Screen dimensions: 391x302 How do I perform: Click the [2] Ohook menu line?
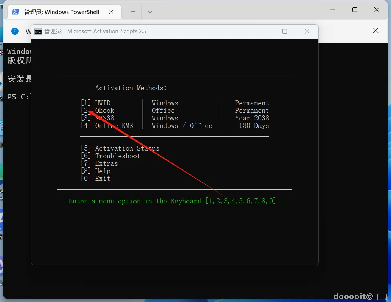pyautogui.click(x=175, y=111)
